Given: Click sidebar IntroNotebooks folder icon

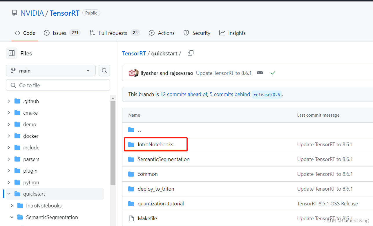Looking at the screenshot, I should [x=20, y=206].
